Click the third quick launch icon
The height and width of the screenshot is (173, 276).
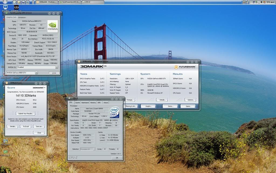point(23,2)
